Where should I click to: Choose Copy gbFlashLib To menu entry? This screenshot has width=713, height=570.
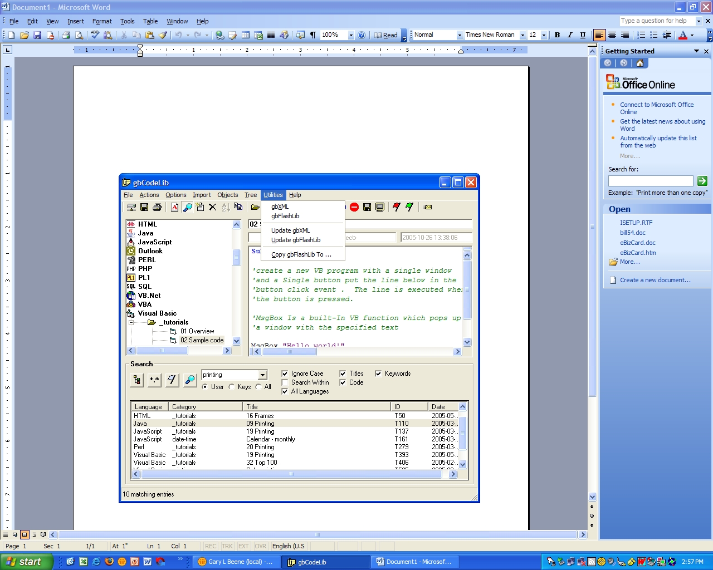click(x=301, y=254)
